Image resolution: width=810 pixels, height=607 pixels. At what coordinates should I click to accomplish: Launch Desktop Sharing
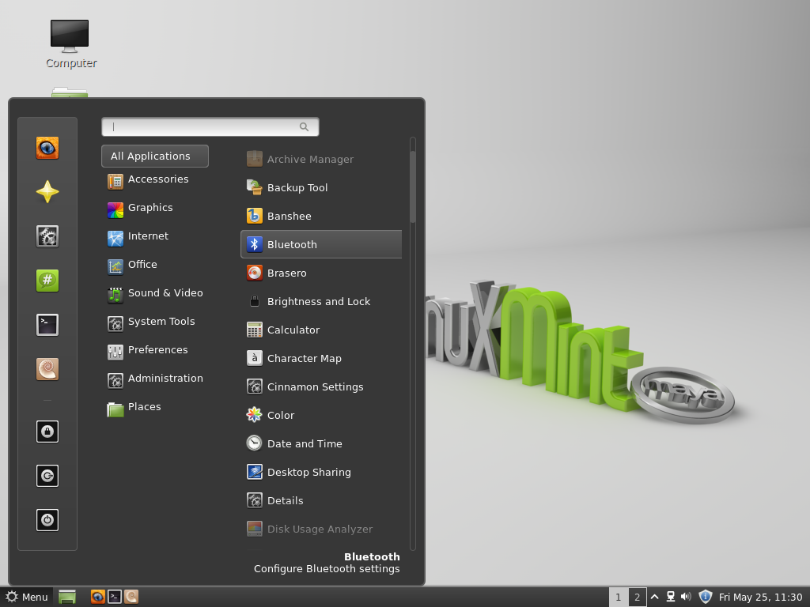[321, 472]
